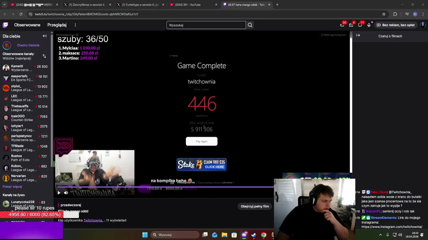Close the 67 haha mango Twitch tab
Screen dimensions: 428x240
pos(269,5)
